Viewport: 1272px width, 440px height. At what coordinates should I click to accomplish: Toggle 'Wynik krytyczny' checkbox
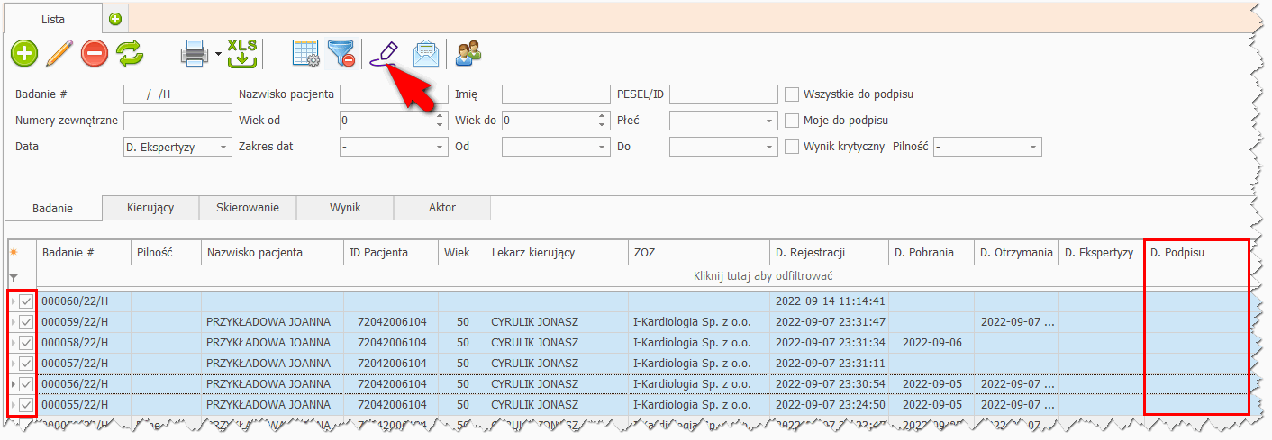(792, 147)
